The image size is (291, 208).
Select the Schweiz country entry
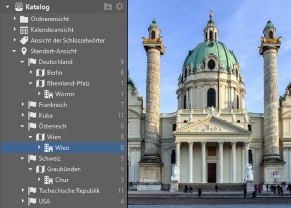tap(50, 158)
